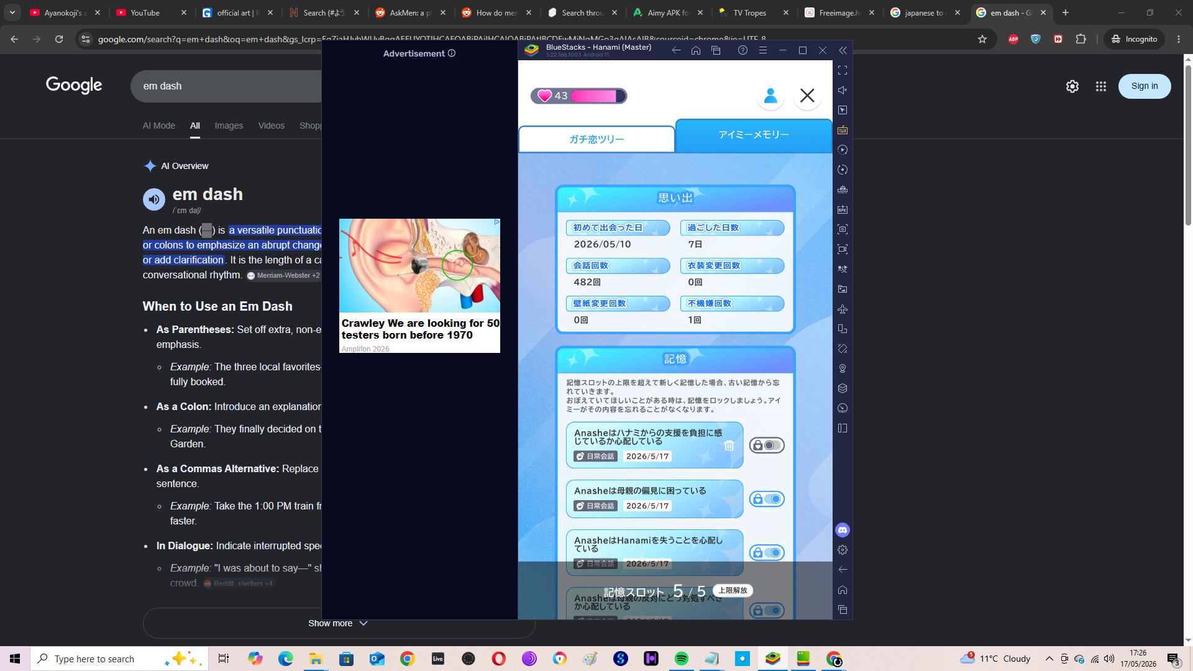
Task: Toggle BlueStacks fullscreen mode icon
Action: (843, 70)
